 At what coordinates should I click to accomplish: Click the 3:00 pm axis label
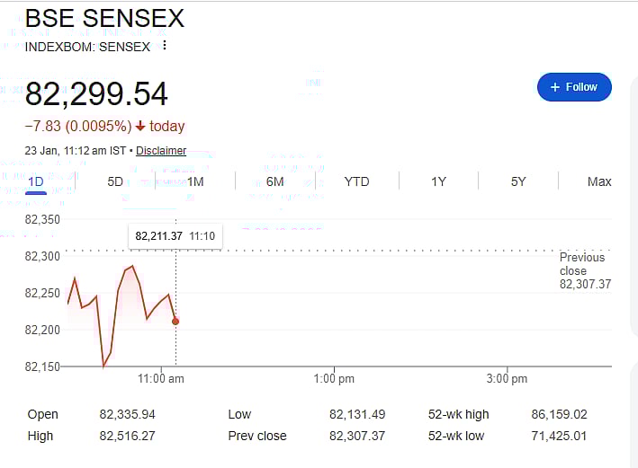[x=508, y=379]
